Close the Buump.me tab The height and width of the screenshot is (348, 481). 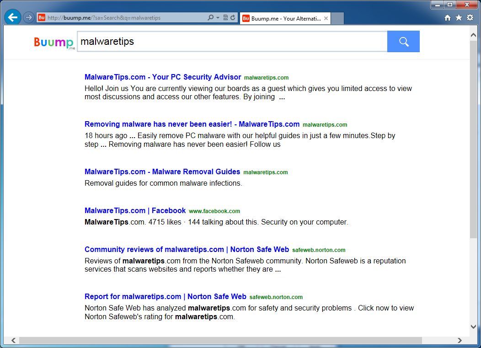[x=326, y=18]
